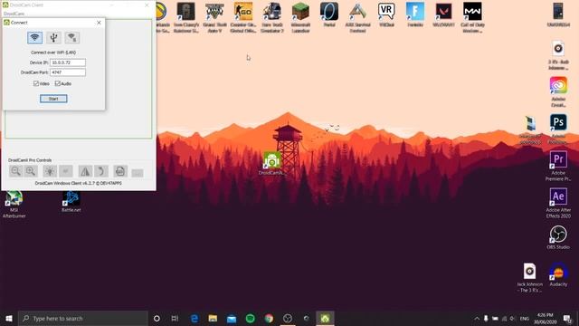This screenshot has height=326, width=579.
Task: Open Portal desktop shortcut
Action: click(329, 14)
